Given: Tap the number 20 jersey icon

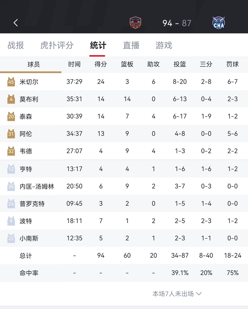Looking at the screenshot, I should pos(11,116).
